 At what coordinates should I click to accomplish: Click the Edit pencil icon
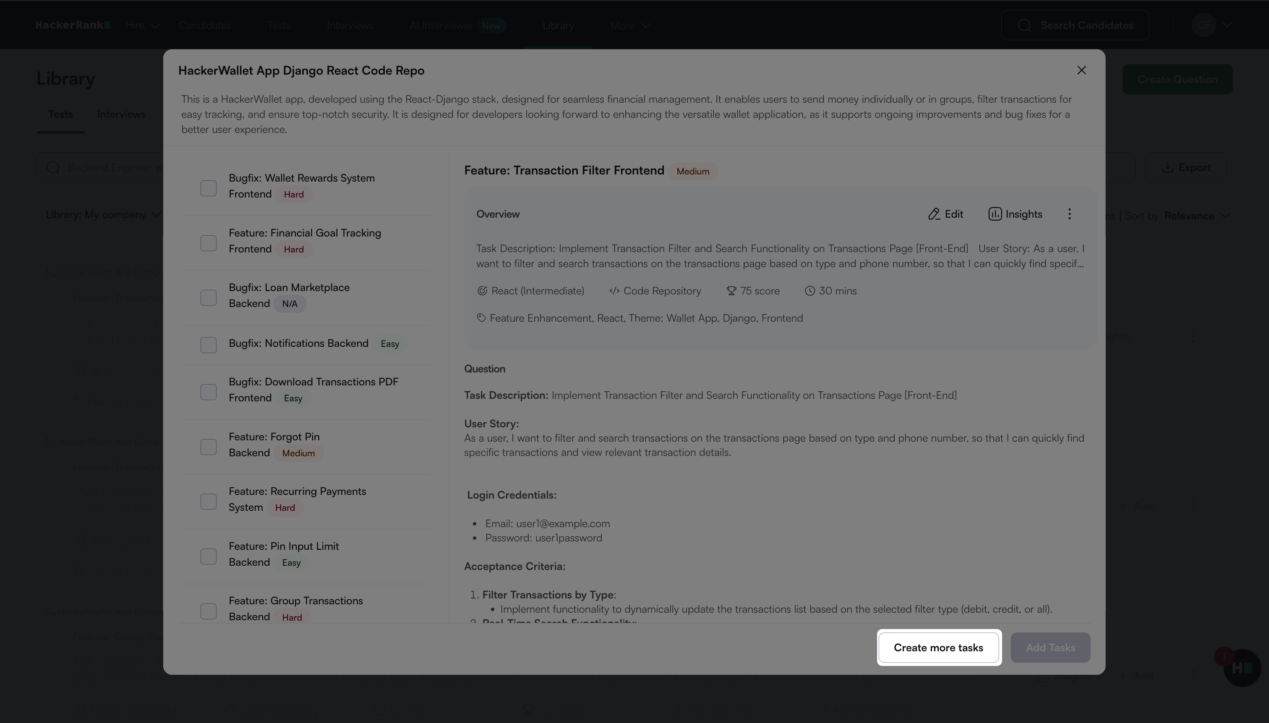click(x=934, y=214)
